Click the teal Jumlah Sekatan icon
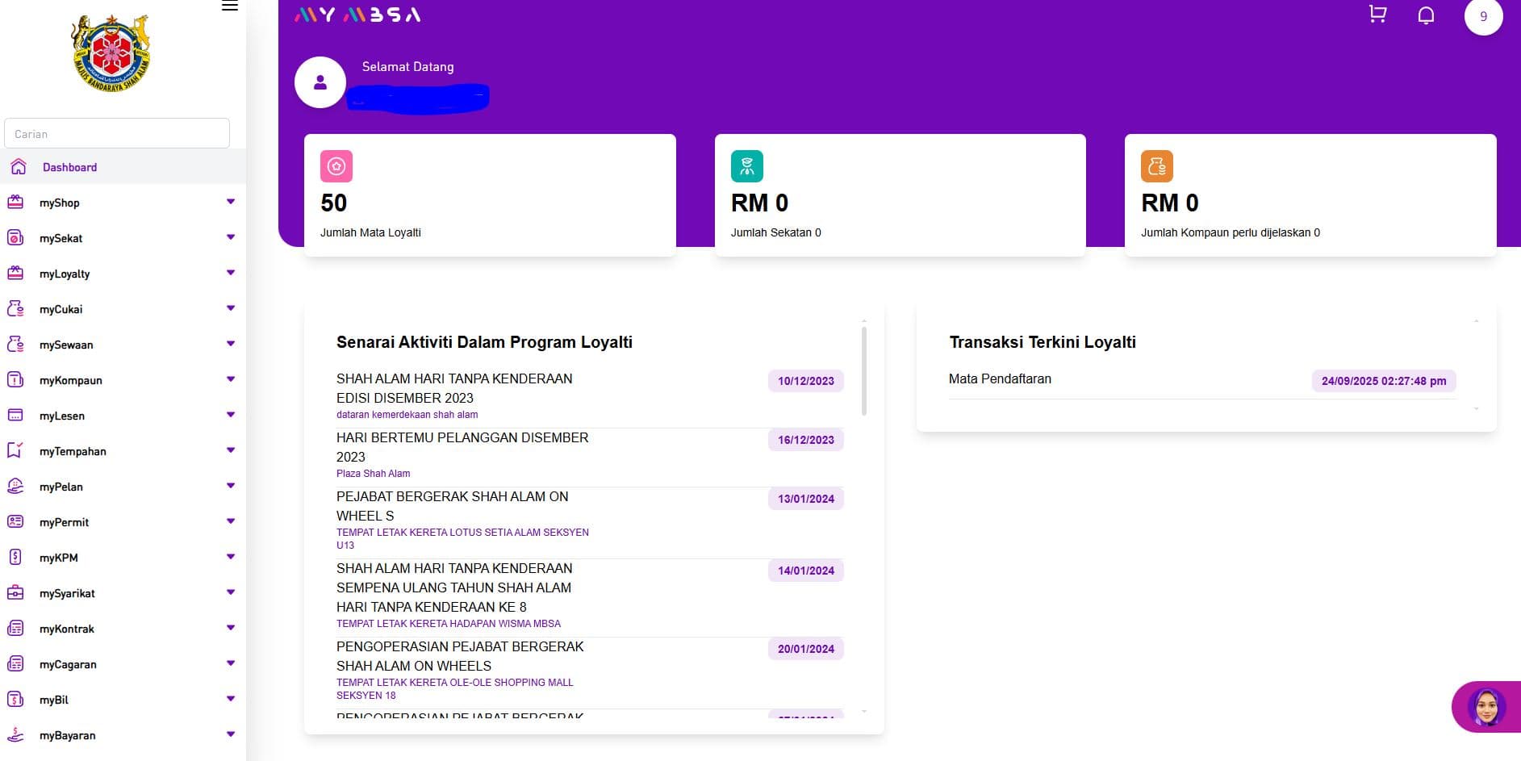 click(x=747, y=165)
